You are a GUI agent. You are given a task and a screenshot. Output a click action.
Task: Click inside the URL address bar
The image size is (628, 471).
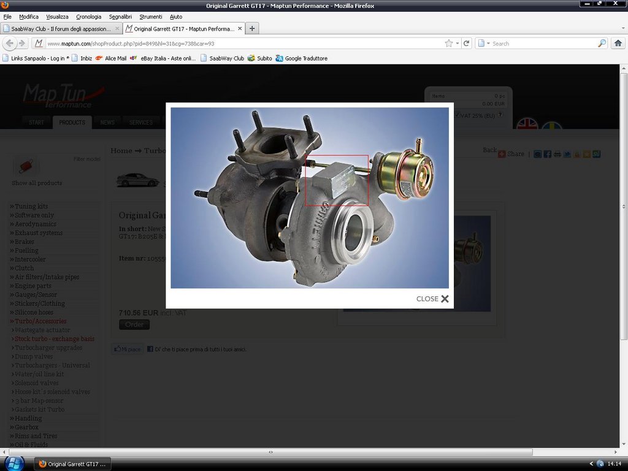(x=245, y=44)
